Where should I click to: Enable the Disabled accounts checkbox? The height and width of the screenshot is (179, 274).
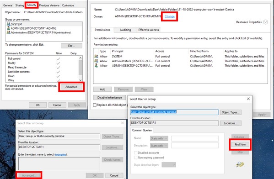coord(135,153)
